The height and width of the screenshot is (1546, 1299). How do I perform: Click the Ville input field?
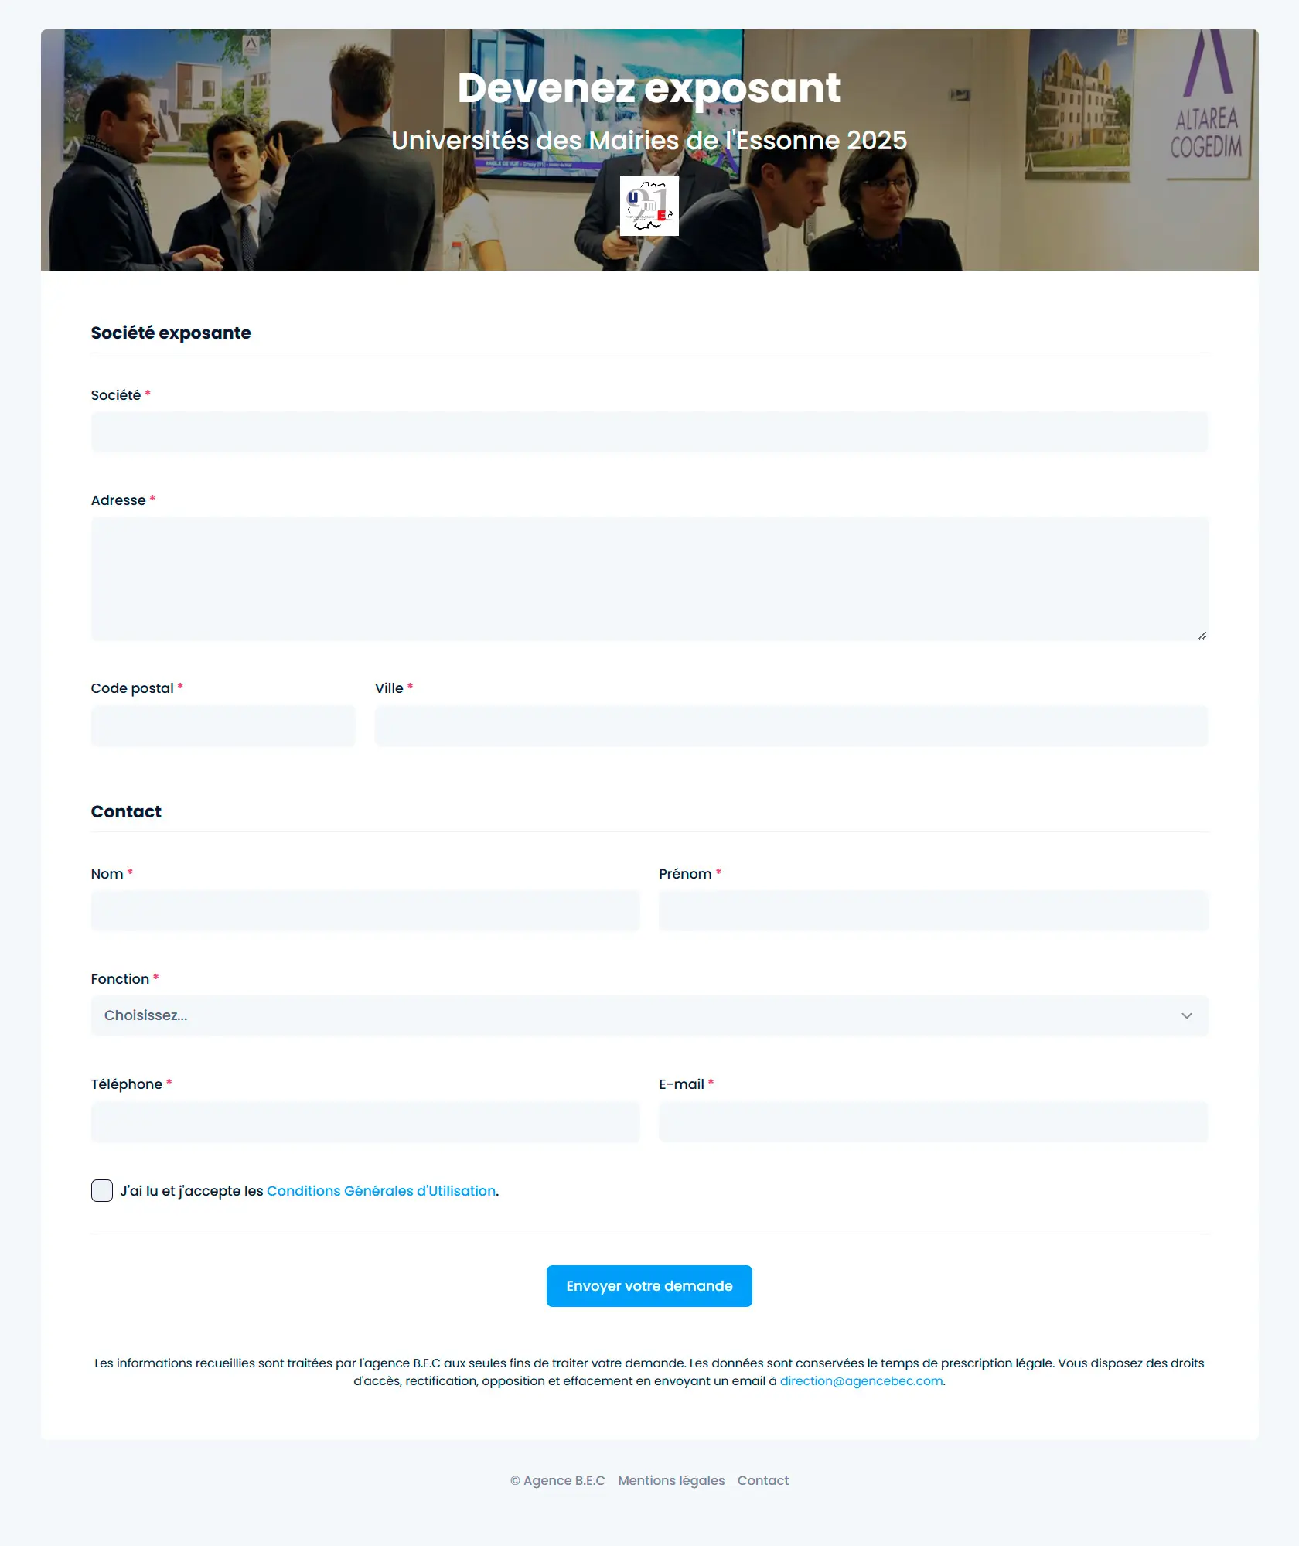pyautogui.click(x=792, y=725)
